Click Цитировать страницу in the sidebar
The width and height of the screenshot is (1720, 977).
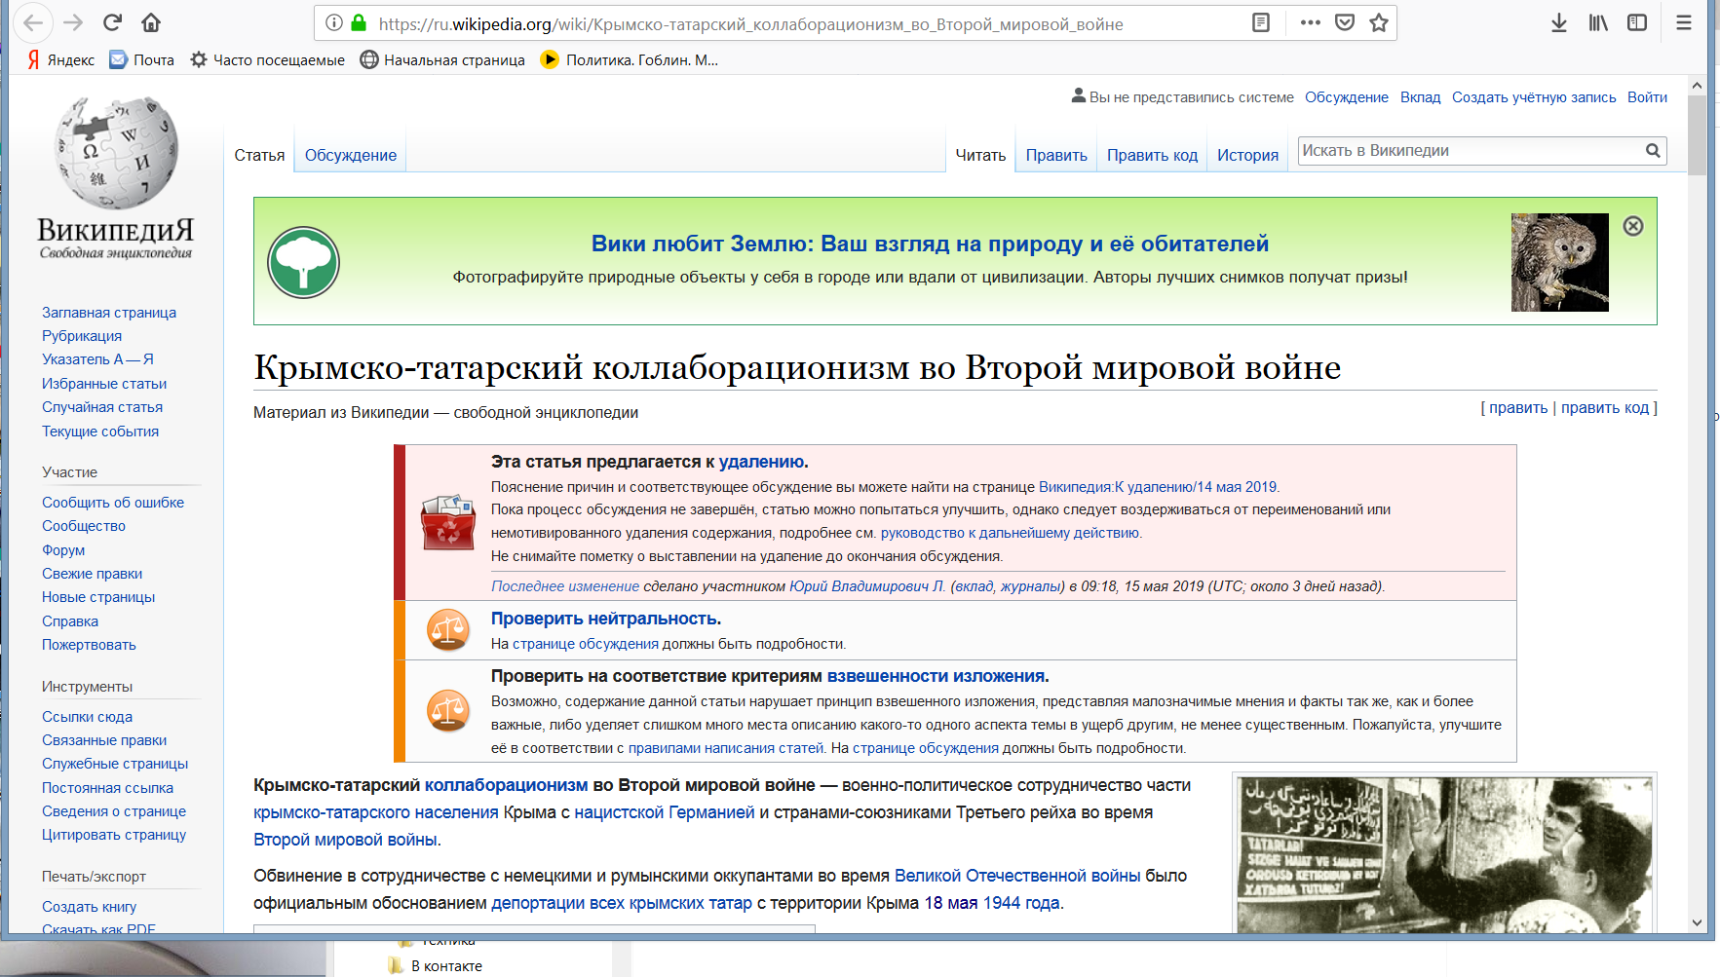click(x=114, y=835)
